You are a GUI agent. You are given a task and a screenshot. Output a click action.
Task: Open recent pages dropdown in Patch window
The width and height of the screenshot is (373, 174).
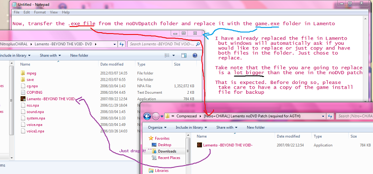coord(162,117)
